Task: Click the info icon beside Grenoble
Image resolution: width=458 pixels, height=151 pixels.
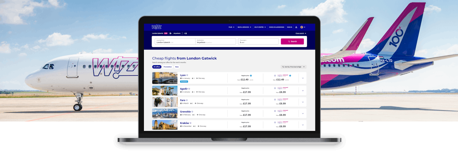Action: coord(192,112)
